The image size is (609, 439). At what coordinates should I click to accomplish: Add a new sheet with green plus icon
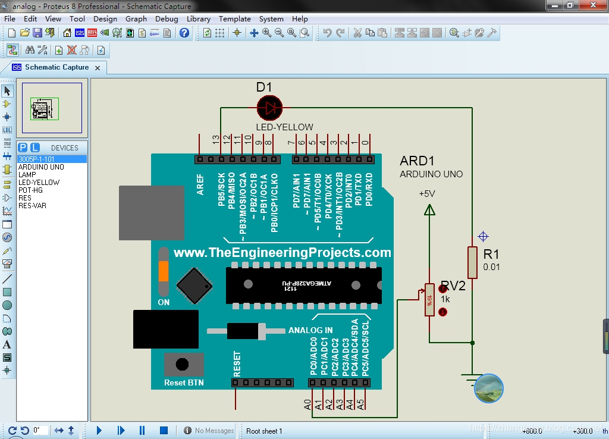coord(59,50)
